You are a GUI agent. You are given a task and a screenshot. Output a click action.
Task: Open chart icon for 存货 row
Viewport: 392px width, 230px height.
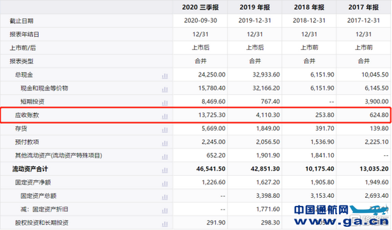pyautogui.click(x=165, y=129)
